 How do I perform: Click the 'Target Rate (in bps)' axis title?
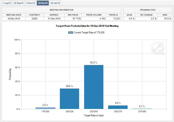[94, 115]
